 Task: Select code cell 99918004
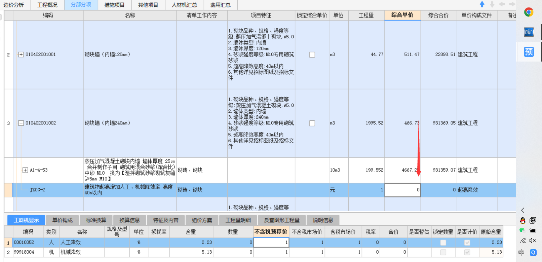pos(28,252)
